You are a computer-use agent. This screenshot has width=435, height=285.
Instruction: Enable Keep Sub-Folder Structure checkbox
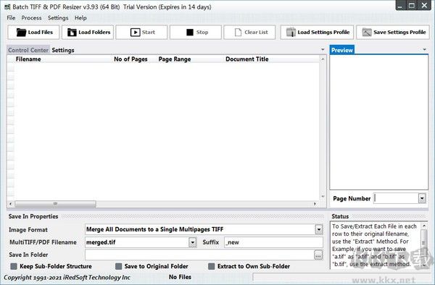14,266
